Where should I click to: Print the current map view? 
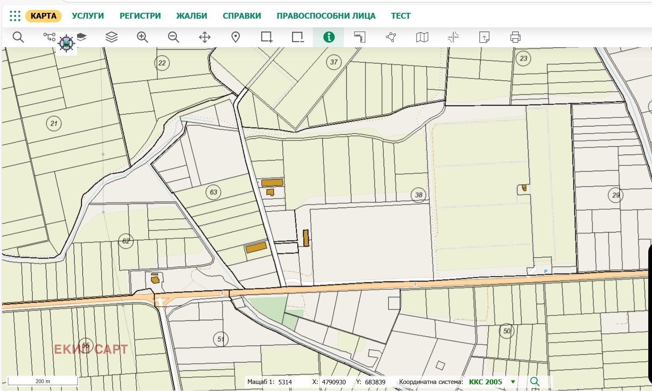coord(515,37)
